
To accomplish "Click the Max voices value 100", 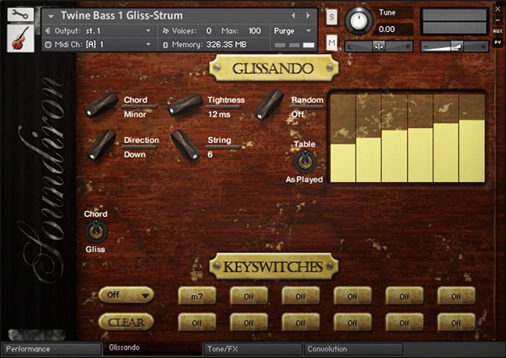I will (x=255, y=31).
